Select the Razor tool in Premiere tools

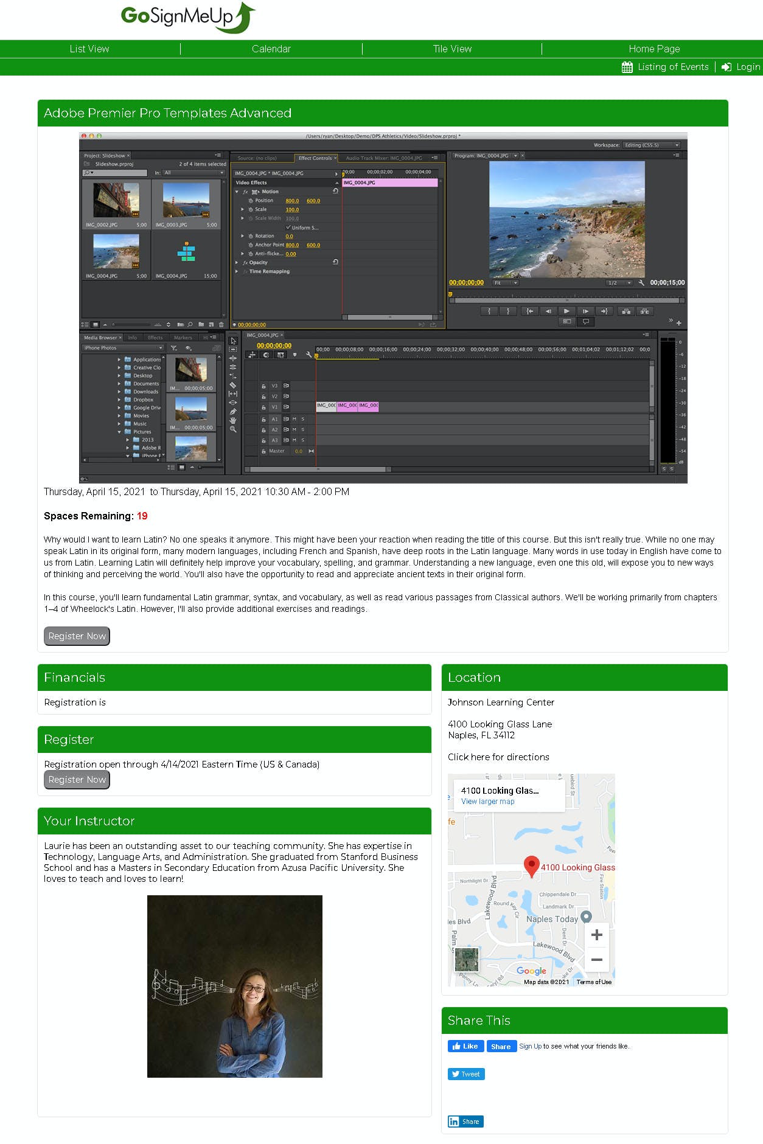click(233, 385)
